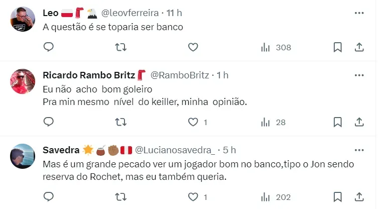Share Leo's tweet
Viewport: 379px width, 209px height.
click(359, 47)
